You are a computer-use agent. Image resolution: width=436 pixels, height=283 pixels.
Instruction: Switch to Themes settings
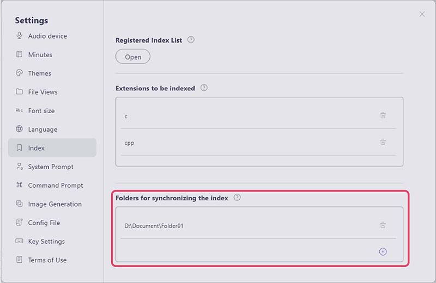40,73
